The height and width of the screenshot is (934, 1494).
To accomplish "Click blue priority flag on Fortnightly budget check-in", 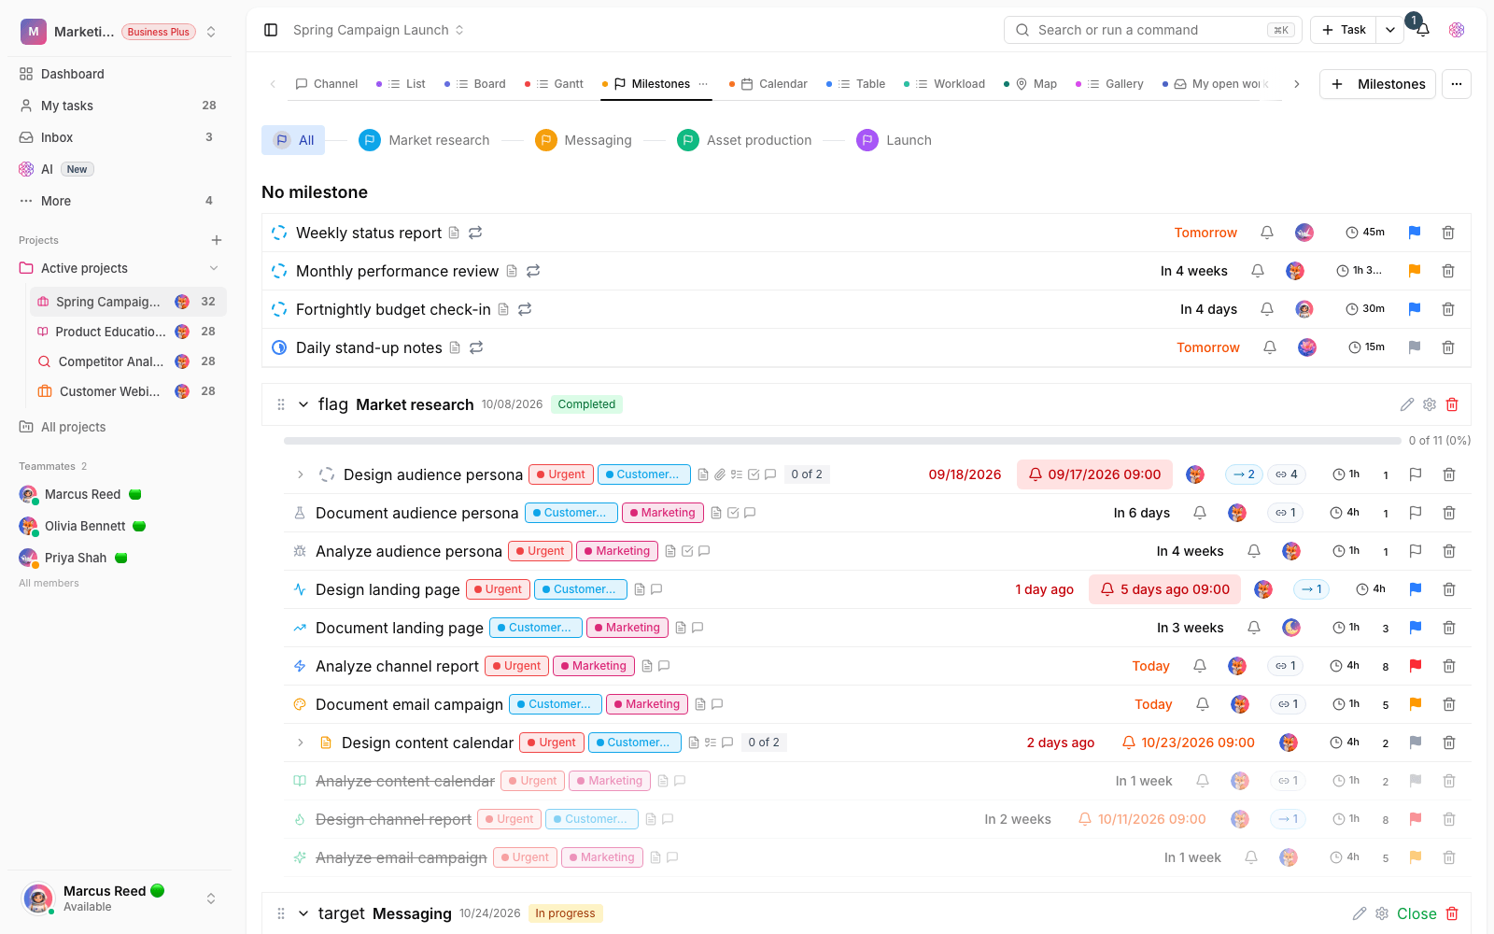I will click(1415, 309).
